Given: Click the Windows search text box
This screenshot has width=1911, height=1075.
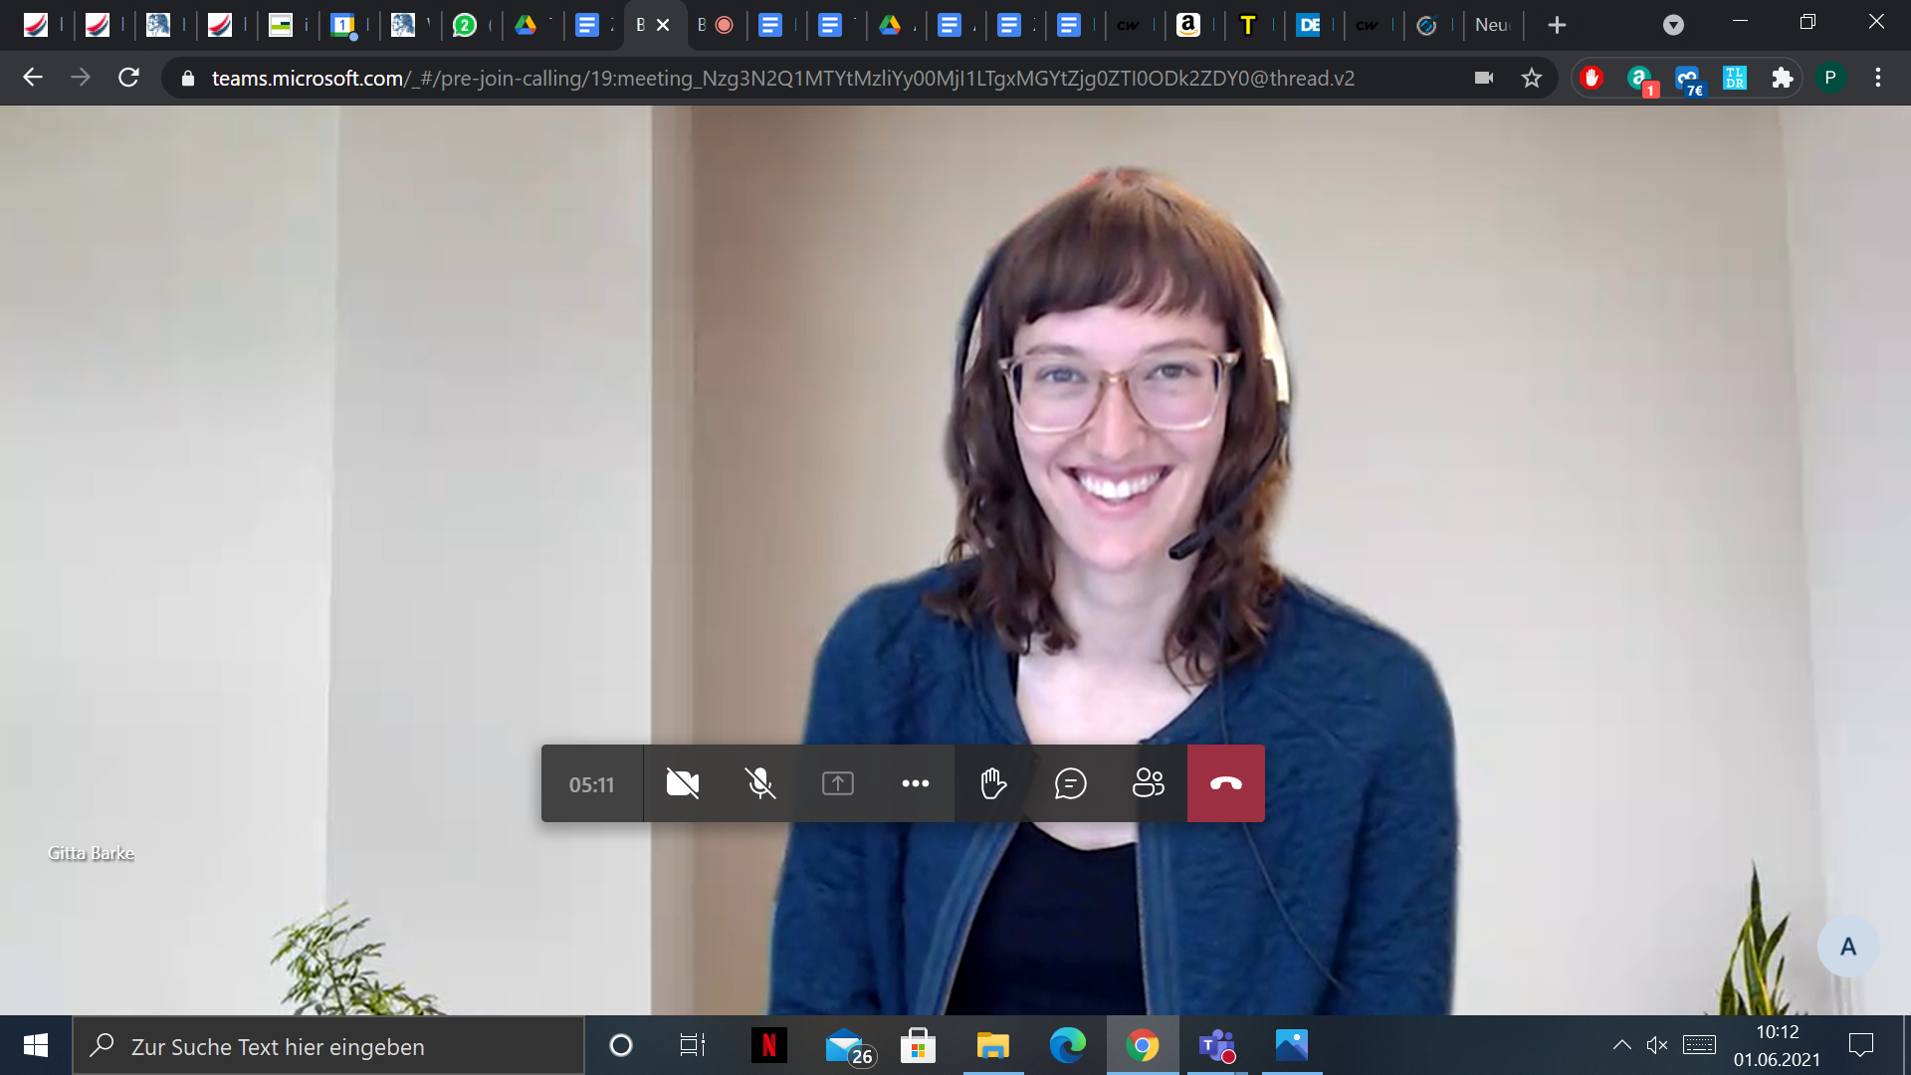Looking at the screenshot, I should (x=328, y=1046).
